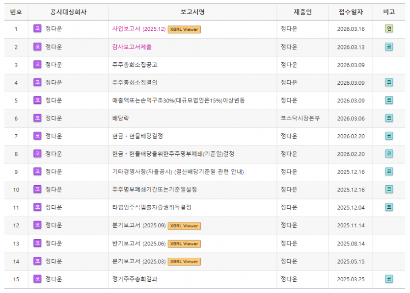Click the teal 코 remark badge in row 7
Image resolution: width=410 pixels, height=293 pixels.
(389, 136)
